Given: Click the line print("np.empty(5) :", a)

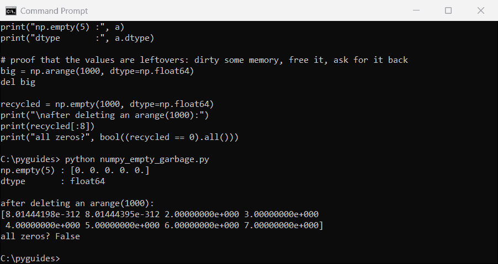Looking at the screenshot, I should click(62, 27).
